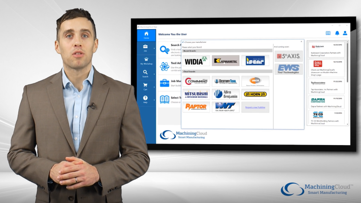Screen dimensions: 361x203
Task: Choose the Raptor Workholding brand tile
Action: (x=196, y=107)
